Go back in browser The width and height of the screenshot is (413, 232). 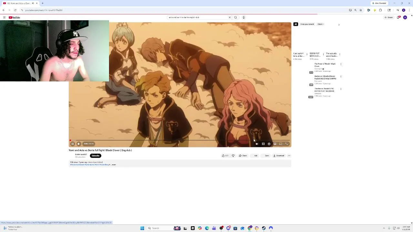tap(4, 10)
